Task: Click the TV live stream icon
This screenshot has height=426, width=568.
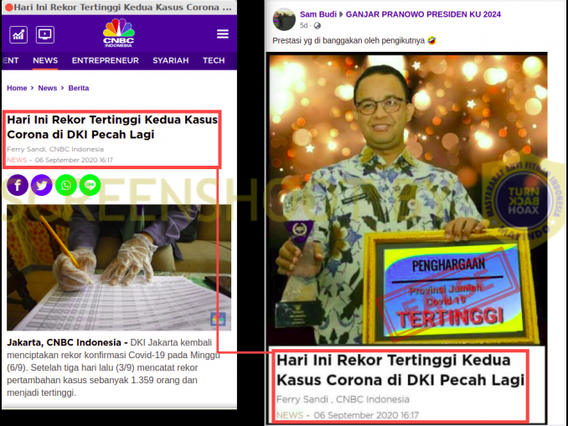Action: (x=45, y=35)
